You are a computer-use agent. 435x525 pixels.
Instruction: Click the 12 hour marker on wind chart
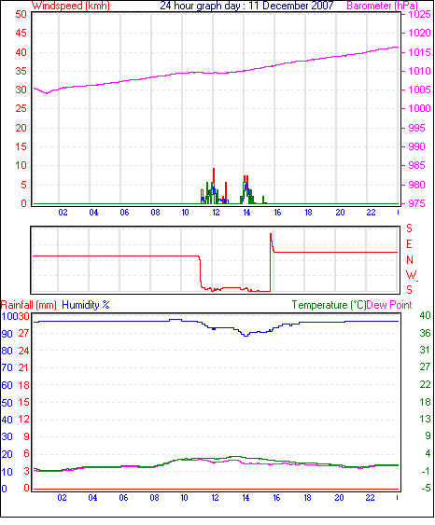(216, 213)
